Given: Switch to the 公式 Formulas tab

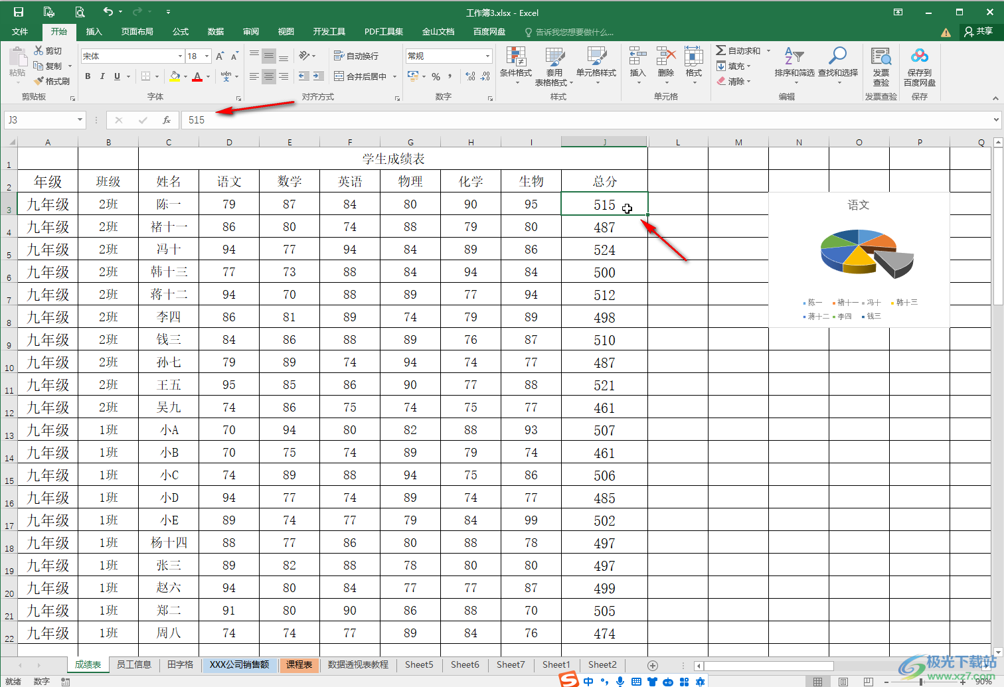Looking at the screenshot, I should point(181,31).
